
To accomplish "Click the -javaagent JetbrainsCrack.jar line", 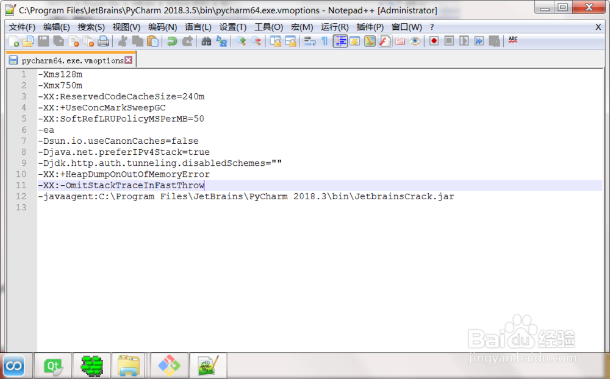I will click(246, 196).
